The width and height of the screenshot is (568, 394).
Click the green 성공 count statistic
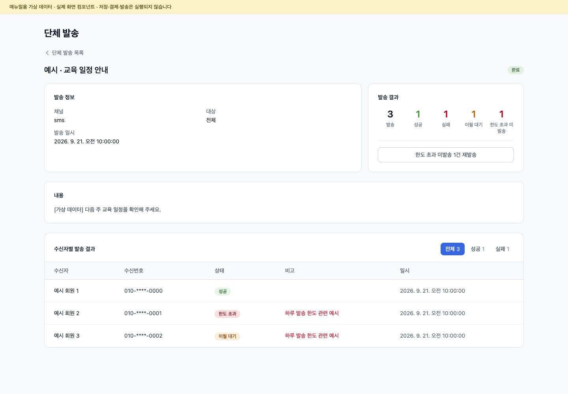pyautogui.click(x=418, y=118)
